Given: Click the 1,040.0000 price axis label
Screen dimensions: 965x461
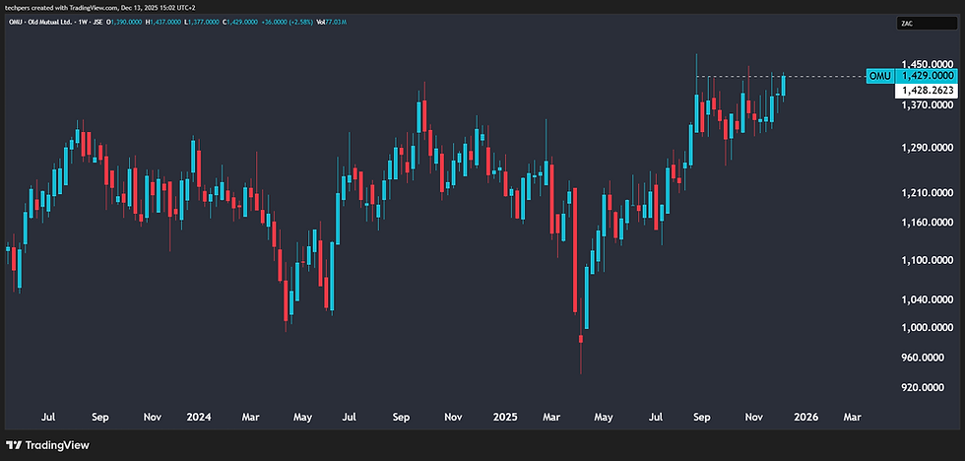Looking at the screenshot, I should tap(926, 300).
